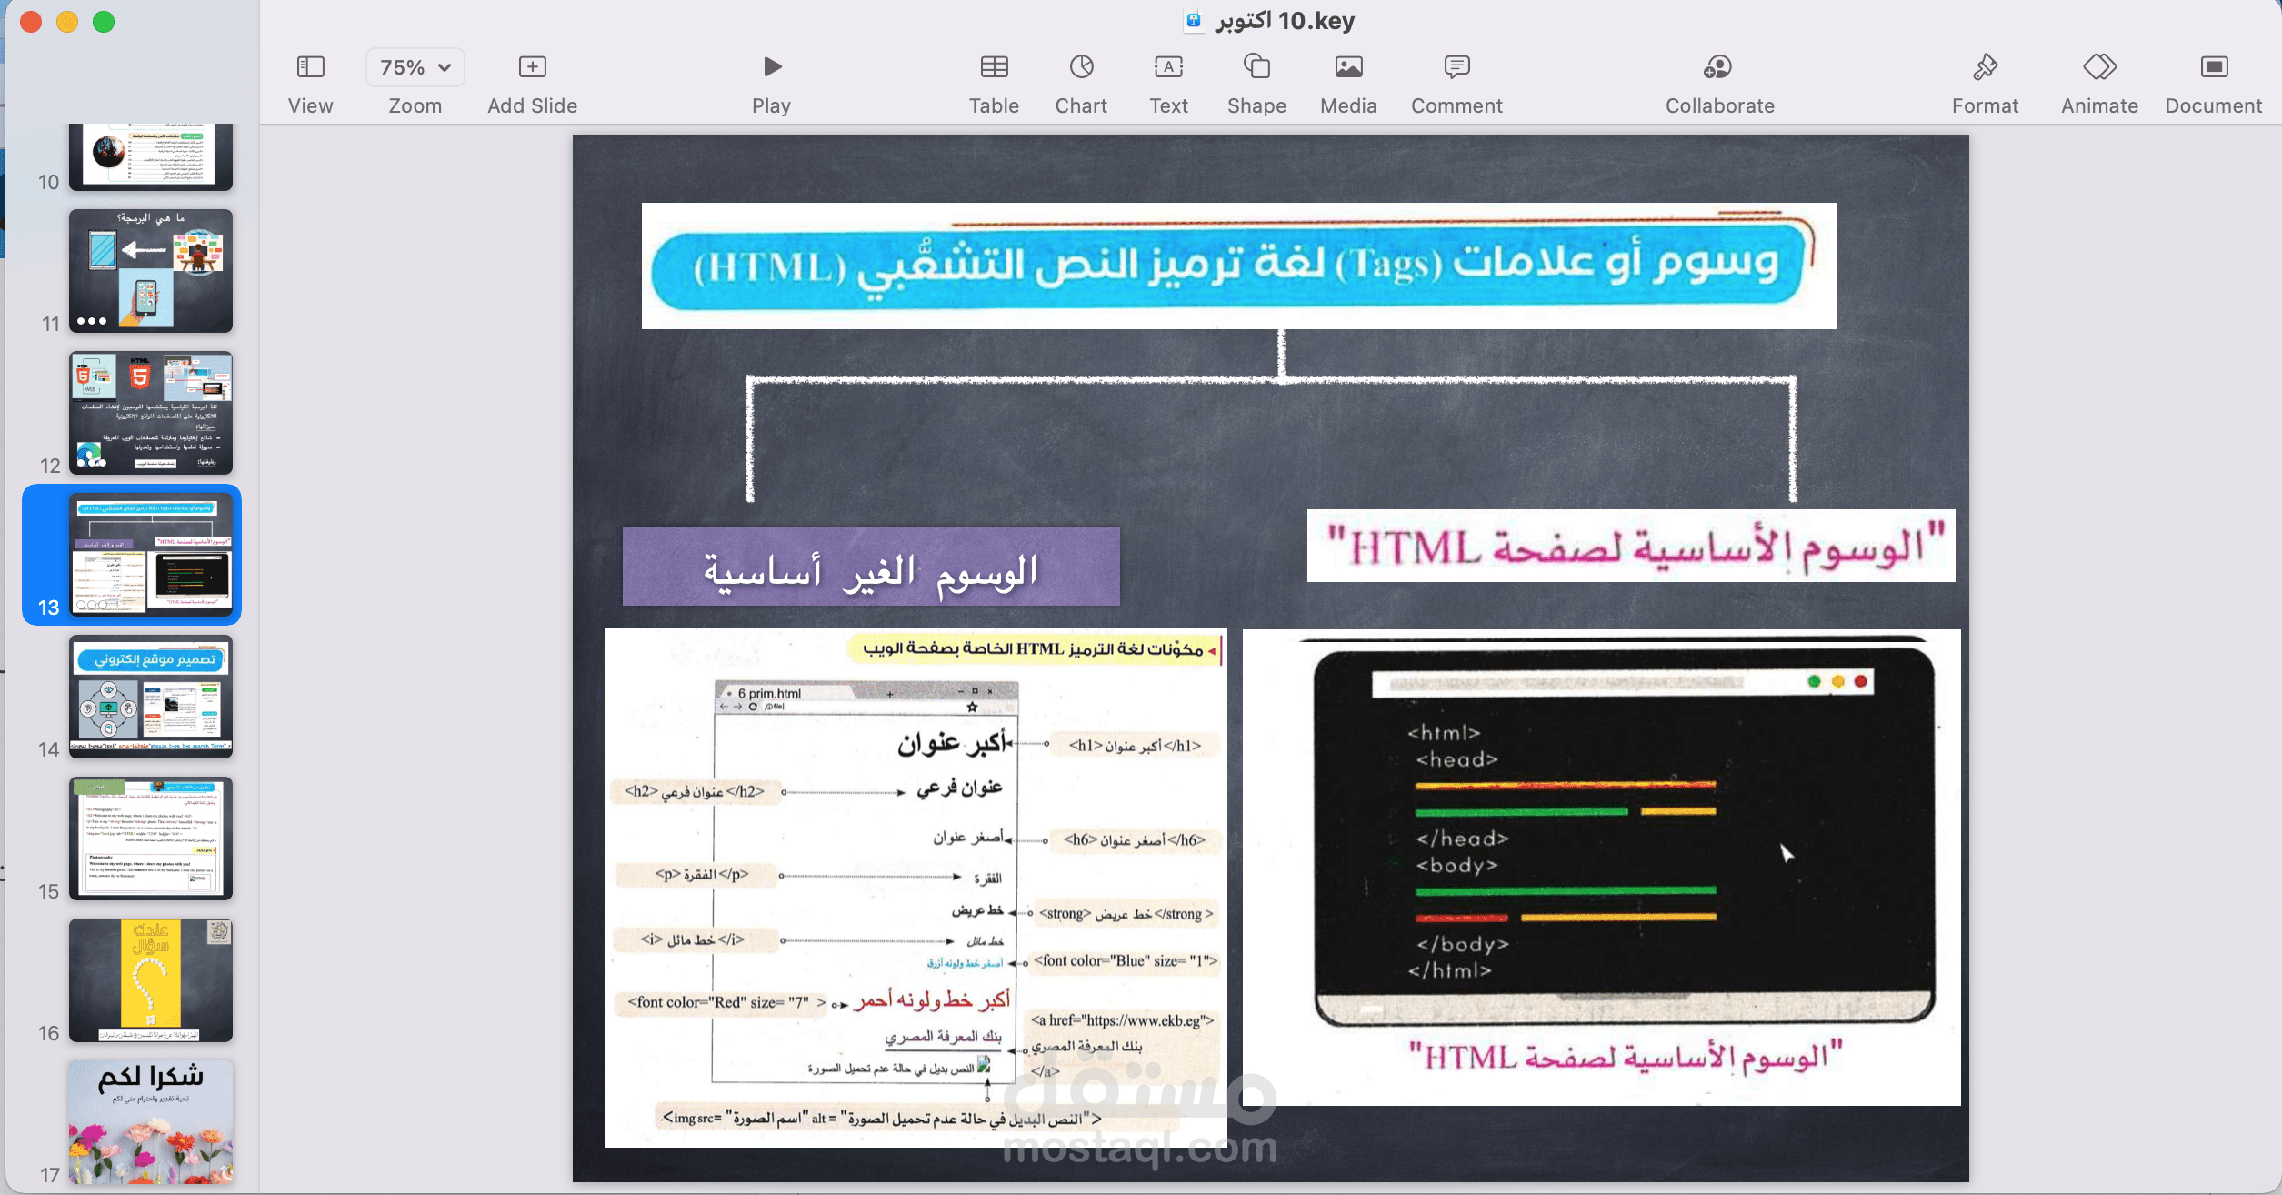
Task: Insert a Table from toolbar
Action: pos(994,67)
